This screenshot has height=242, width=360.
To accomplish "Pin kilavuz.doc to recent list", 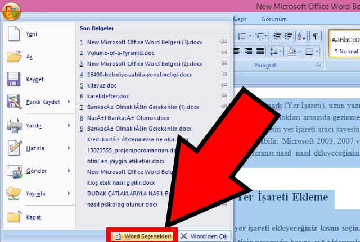I will coord(223,85).
